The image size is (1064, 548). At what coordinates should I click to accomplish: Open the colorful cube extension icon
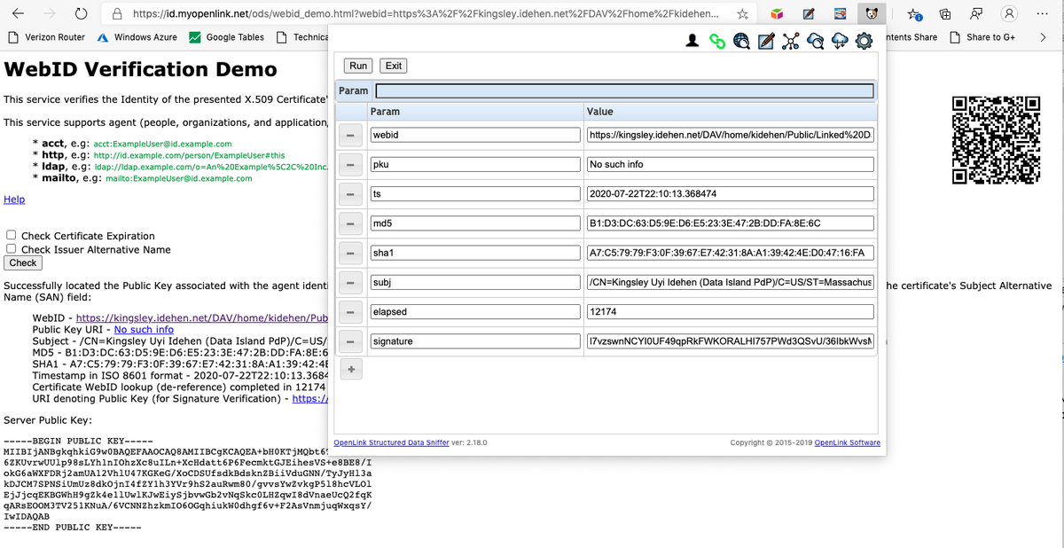pos(777,14)
